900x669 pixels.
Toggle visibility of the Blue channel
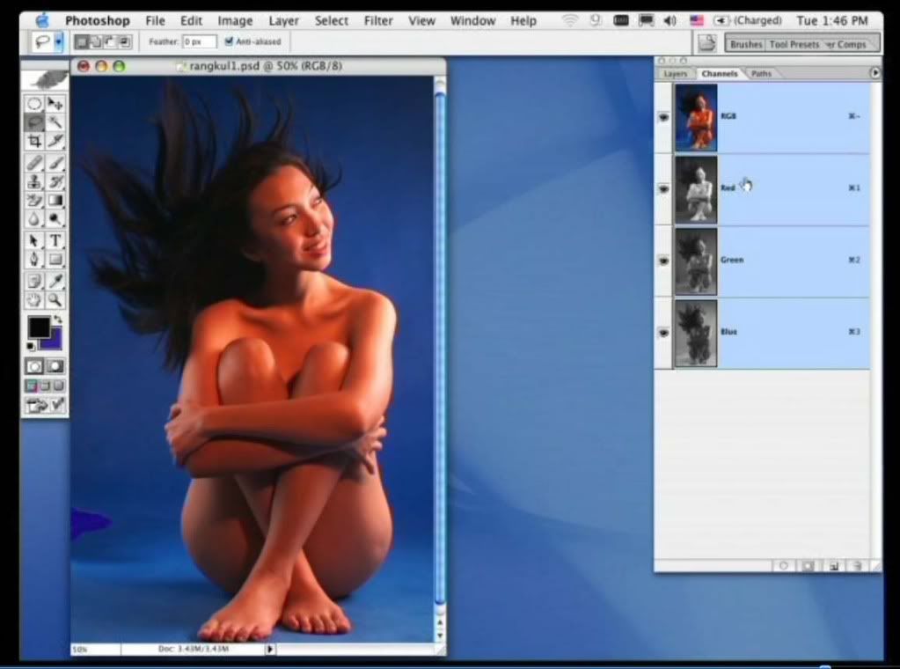[x=663, y=333]
